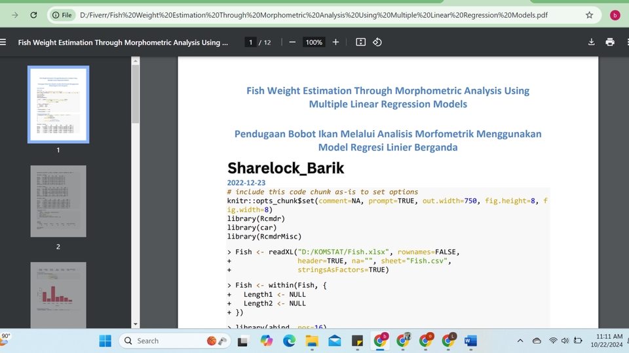The image size is (629, 353).
Task: Click the library(RcmdrMisc) code line
Action: pyautogui.click(x=264, y=236)
